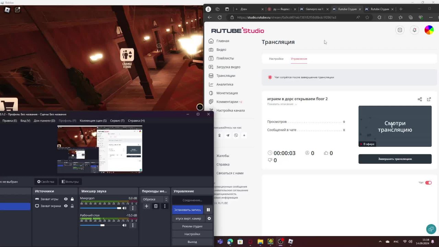Expand Показать описание under the stream title

click(282, 104)
